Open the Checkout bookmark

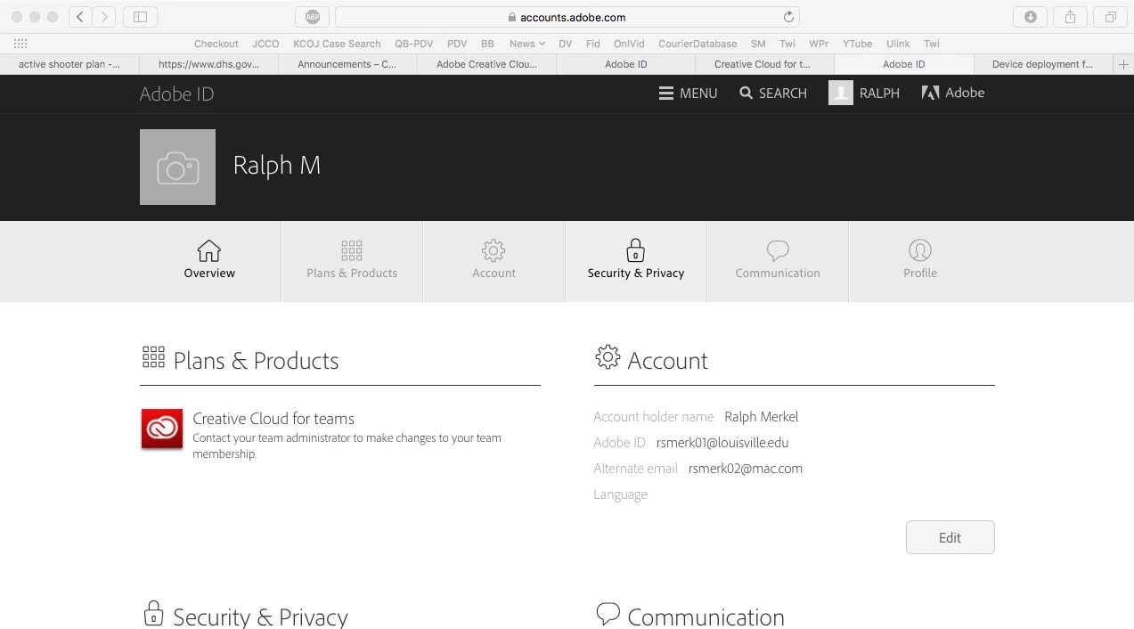coord(216,44)
